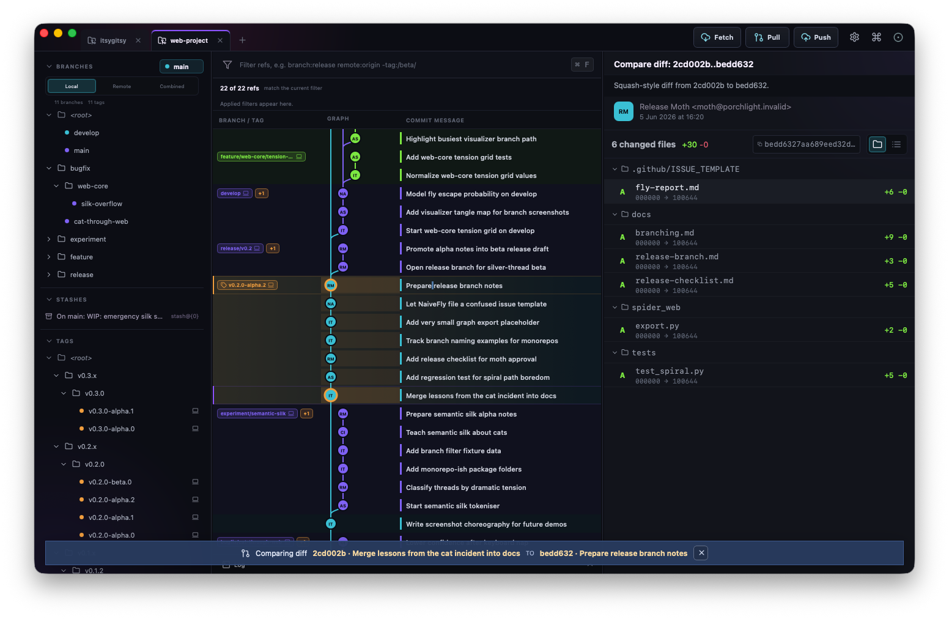Select tag v0.3.0-alpha.0
This screenshot has width=949, height=619.
point(111,429)
